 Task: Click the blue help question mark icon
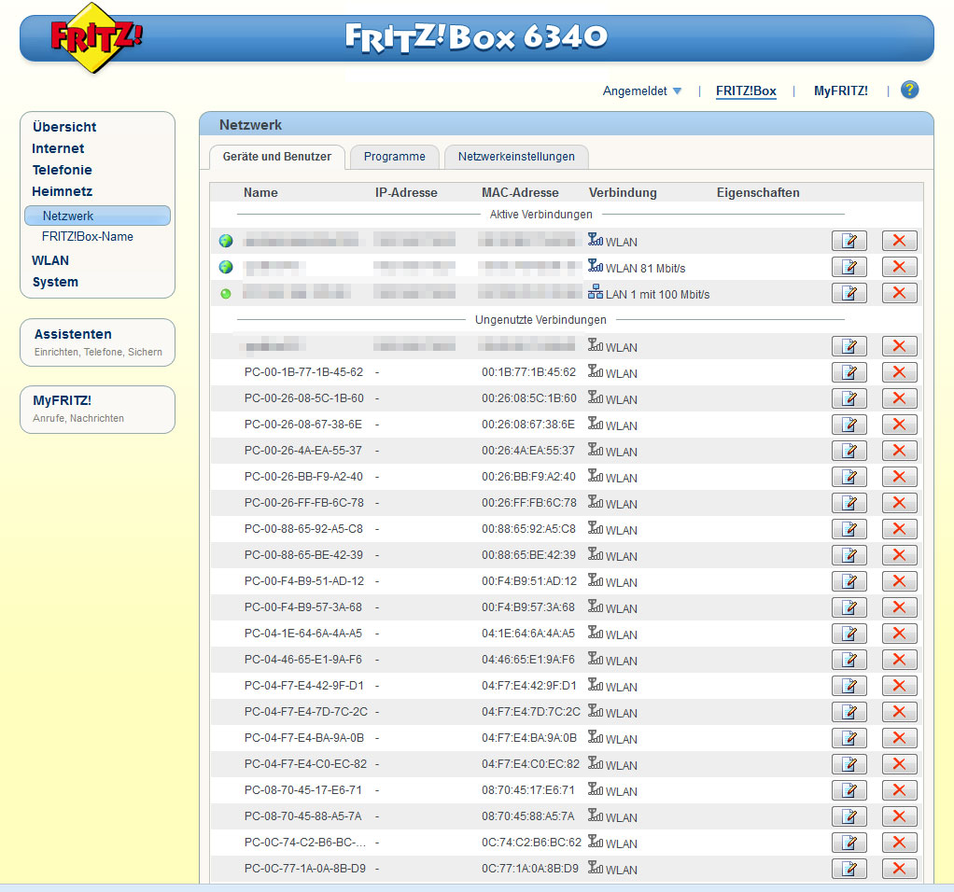click(909, 91)
